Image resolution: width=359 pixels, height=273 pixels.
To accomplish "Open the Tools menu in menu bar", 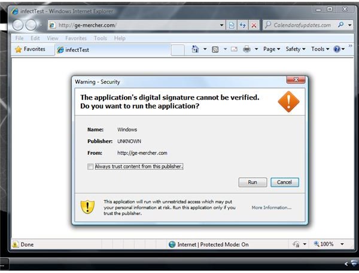I will (101, 38).
